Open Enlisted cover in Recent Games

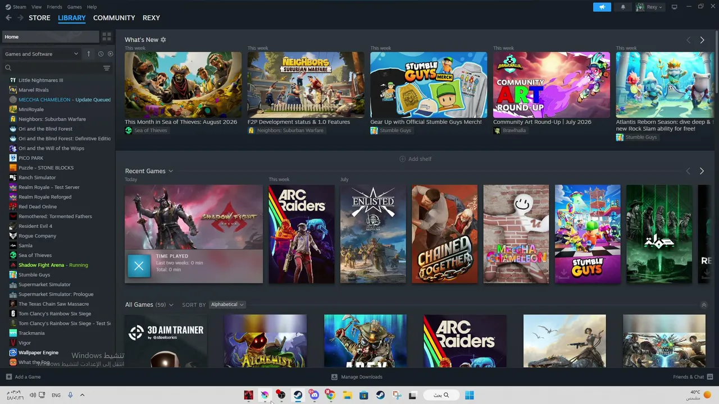[373, 234]
